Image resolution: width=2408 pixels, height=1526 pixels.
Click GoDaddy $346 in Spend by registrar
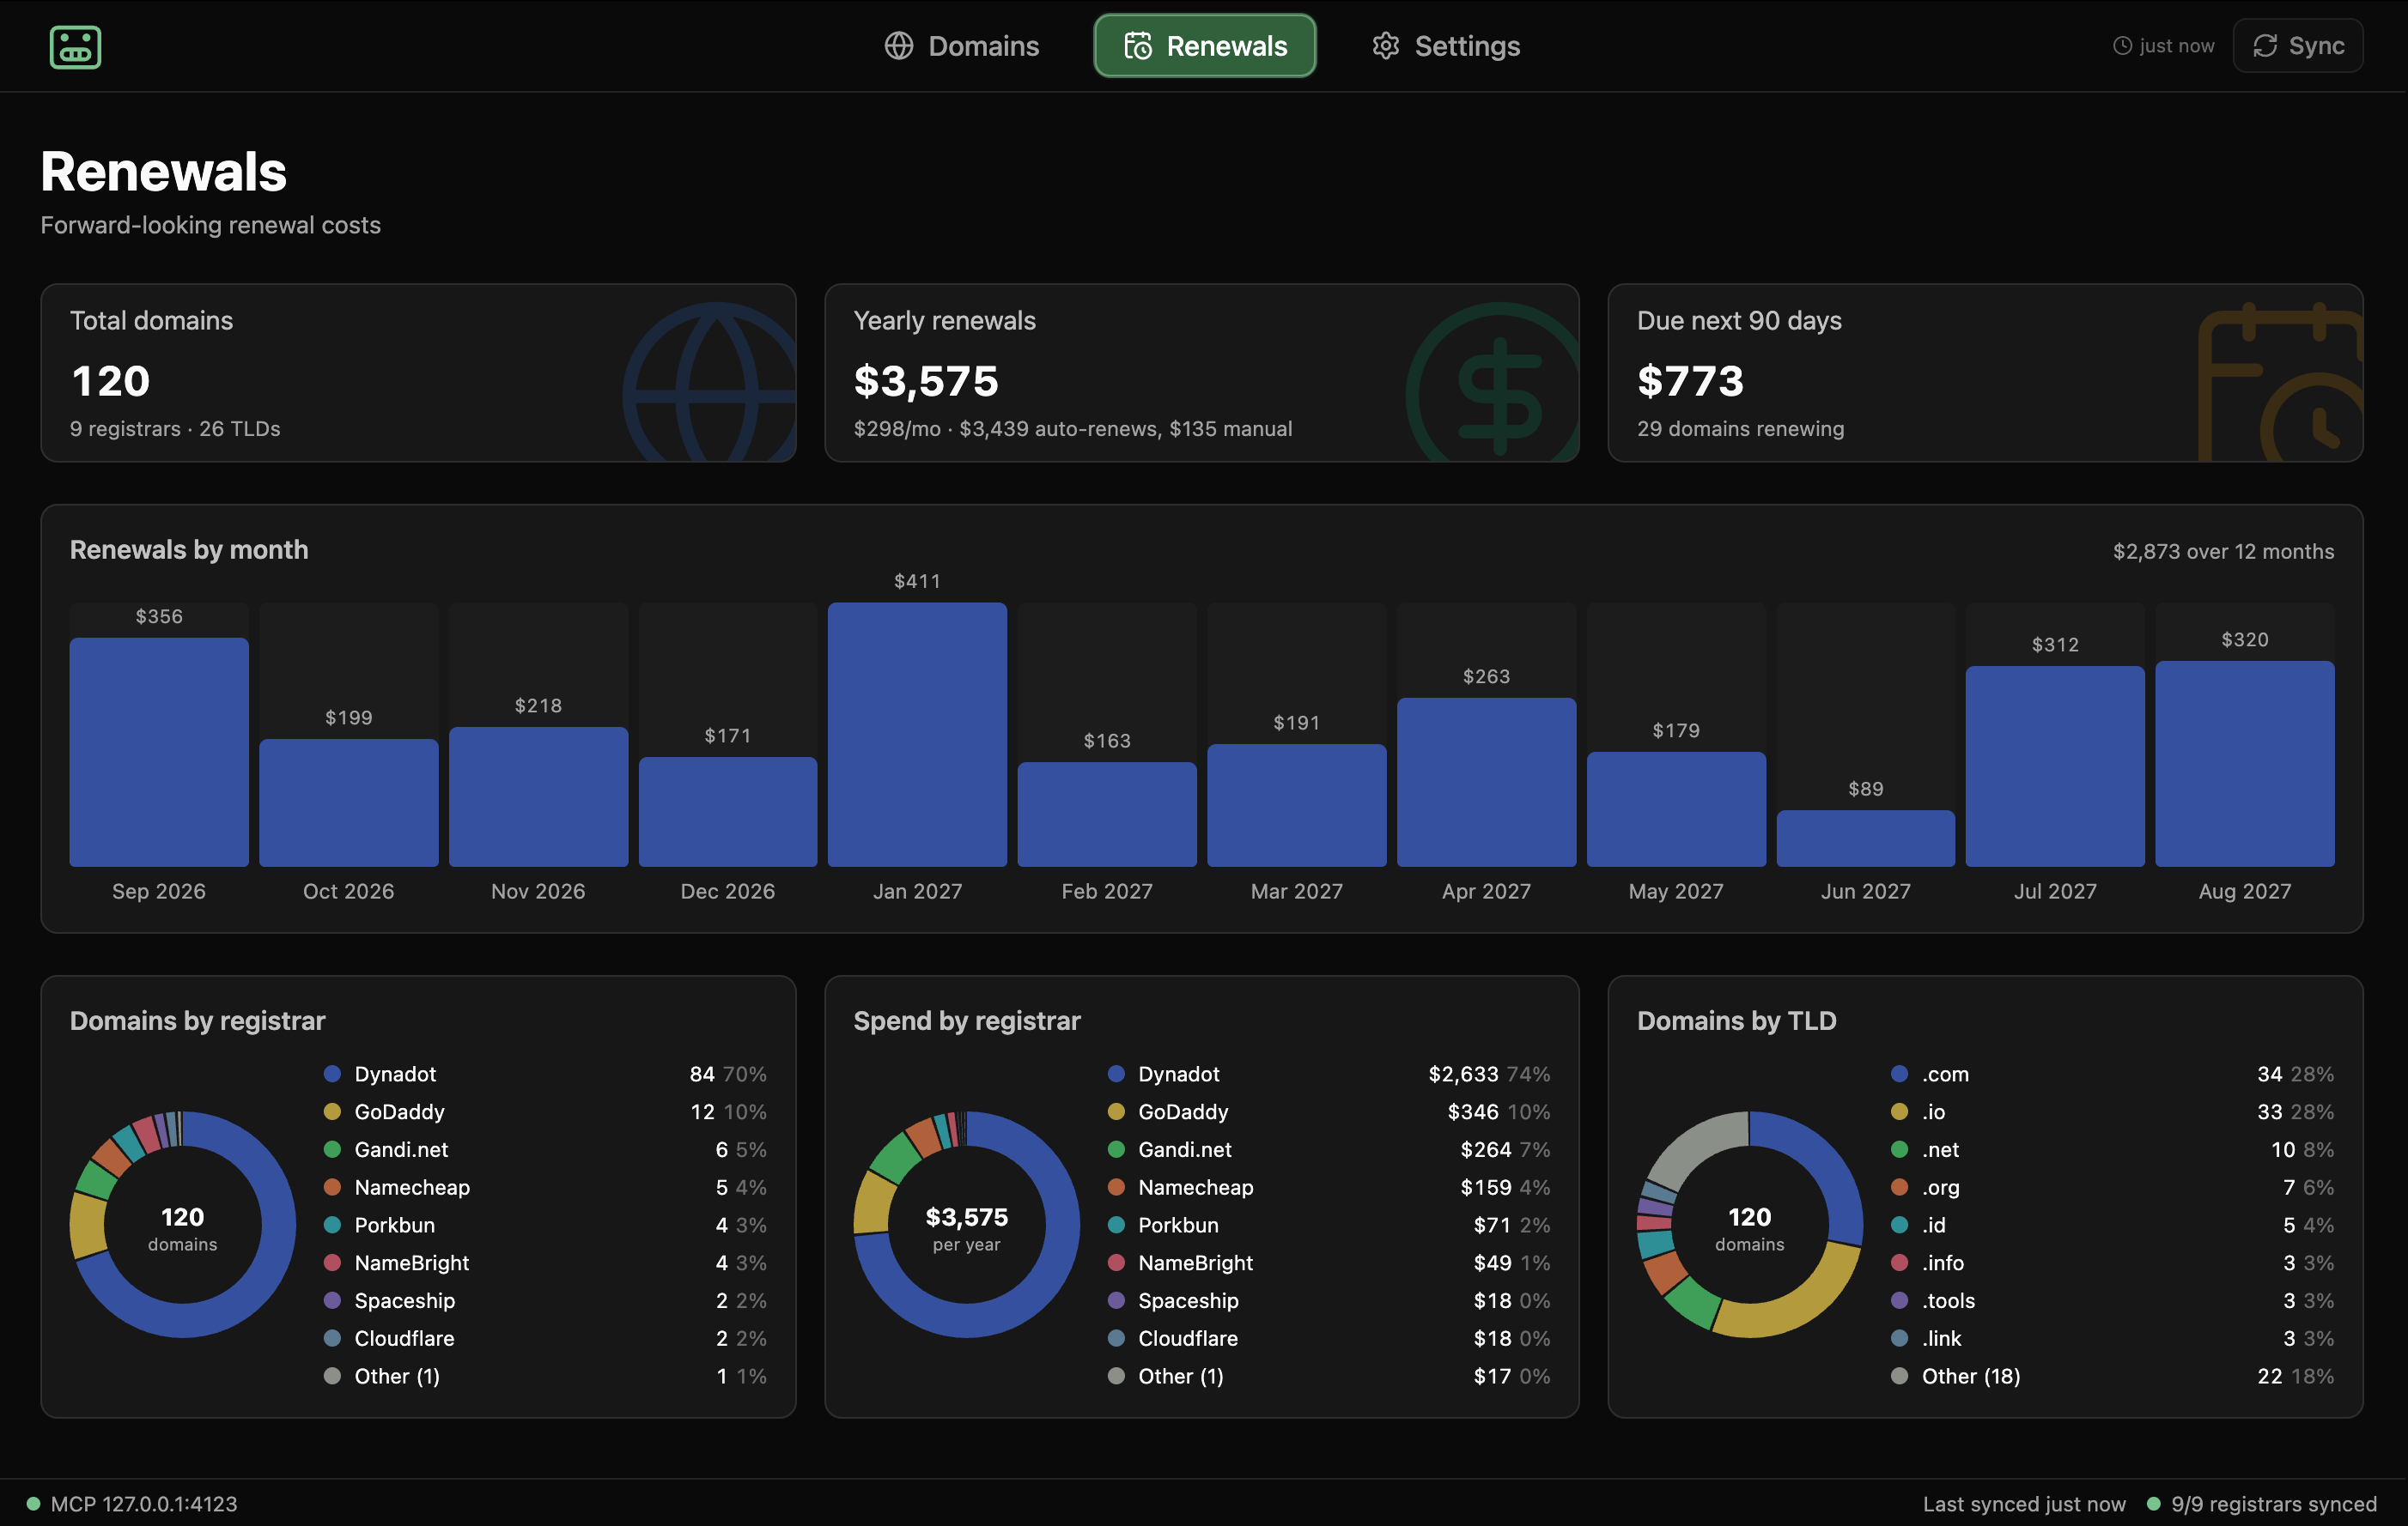pyautogui.click(x=1328, y=1111)
